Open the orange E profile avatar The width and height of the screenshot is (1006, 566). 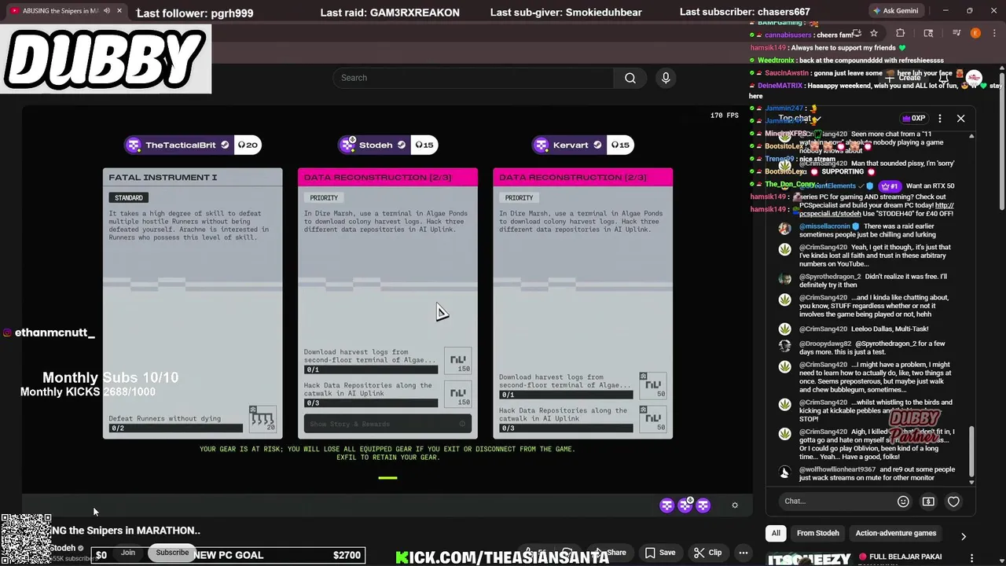tap(975, 33)
